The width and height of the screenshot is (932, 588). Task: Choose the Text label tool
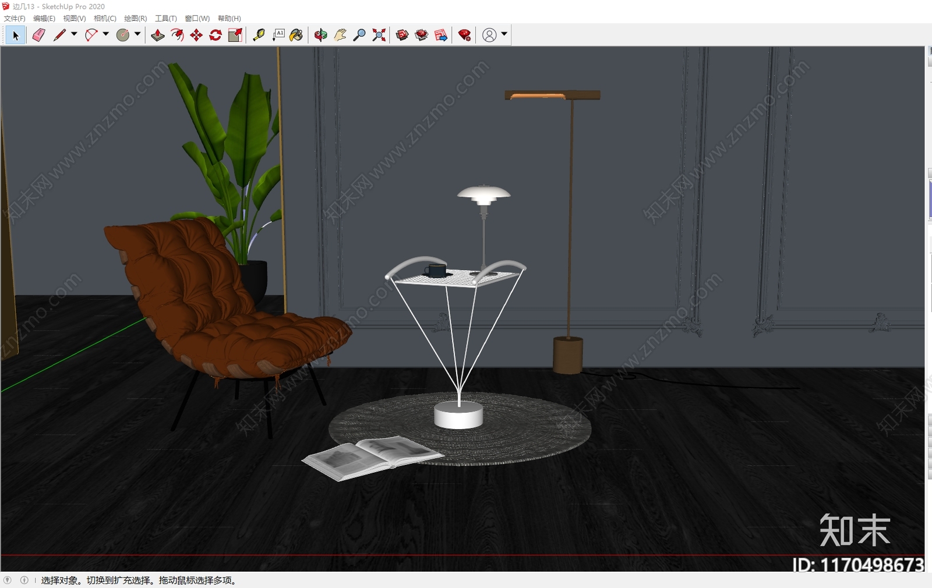coord(278,36)
